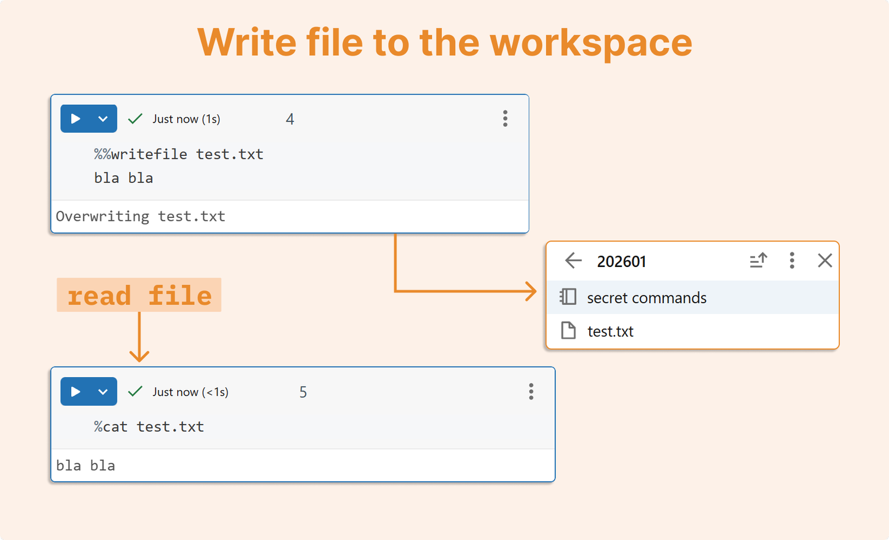Expand sorting options in the file panel header

pyautogui.click(x=759, y=261)
